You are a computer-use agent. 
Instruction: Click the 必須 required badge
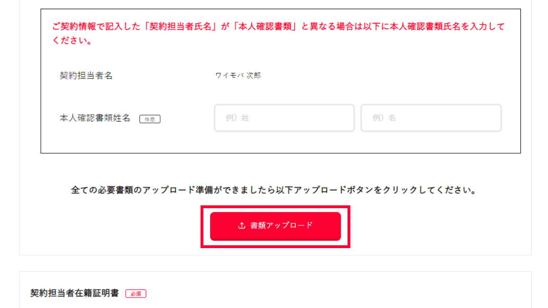coord(136,294)
